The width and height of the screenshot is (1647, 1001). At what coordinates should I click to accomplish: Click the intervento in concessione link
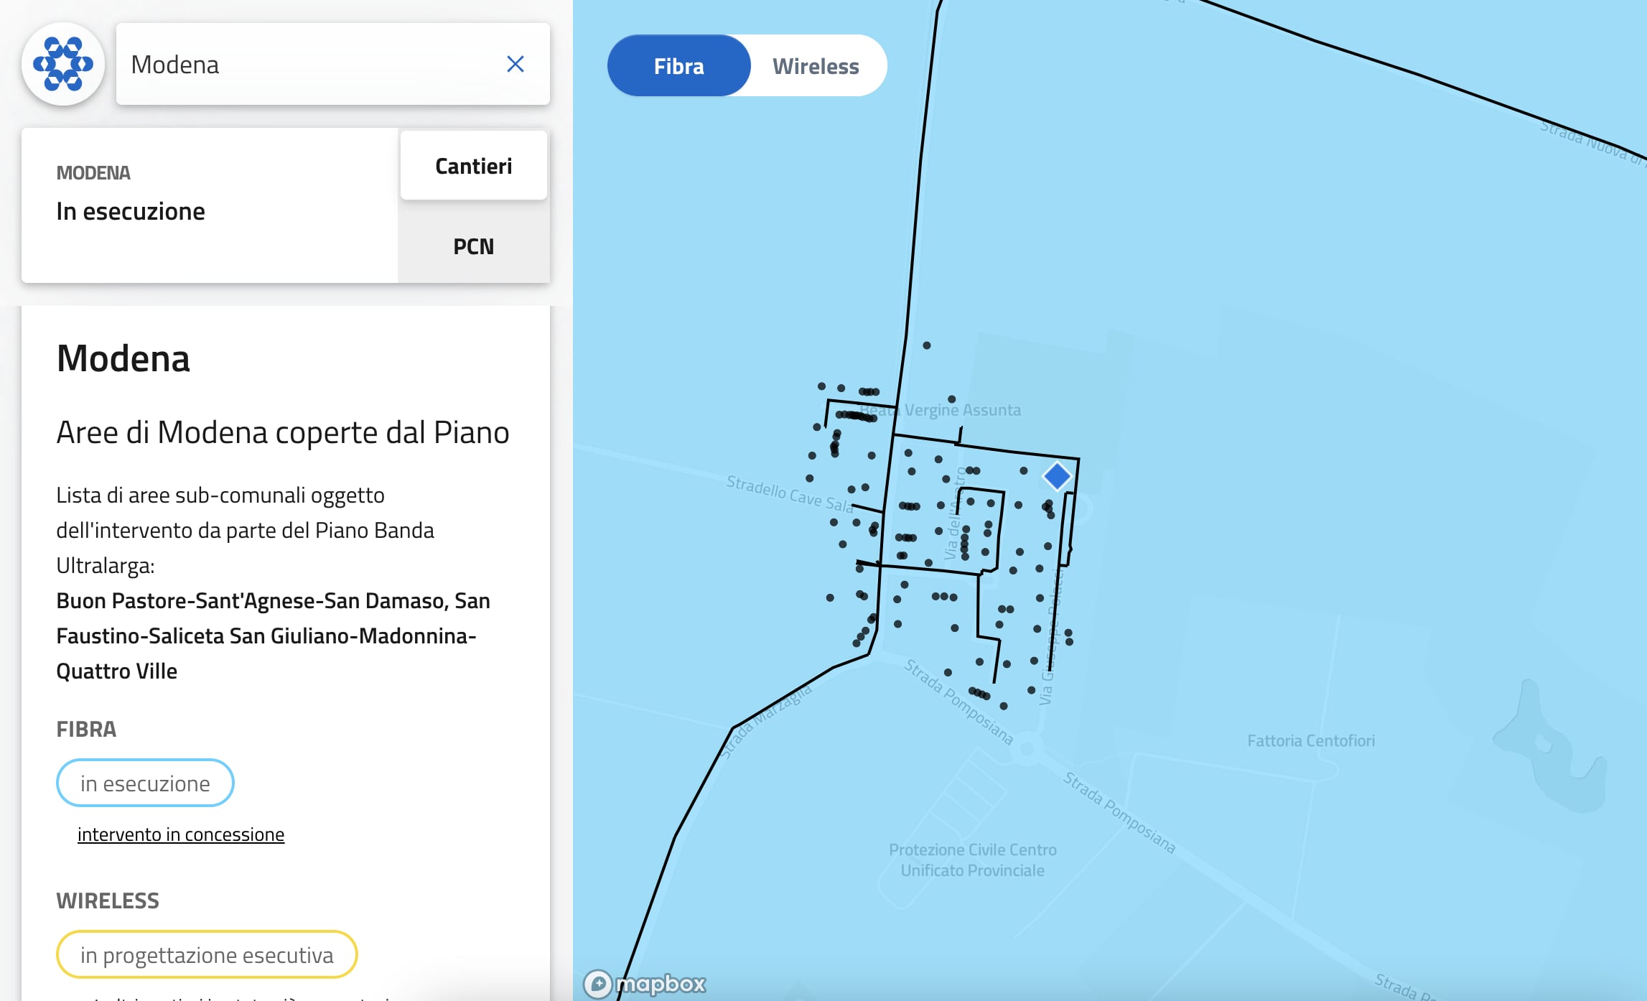[181, 834]
